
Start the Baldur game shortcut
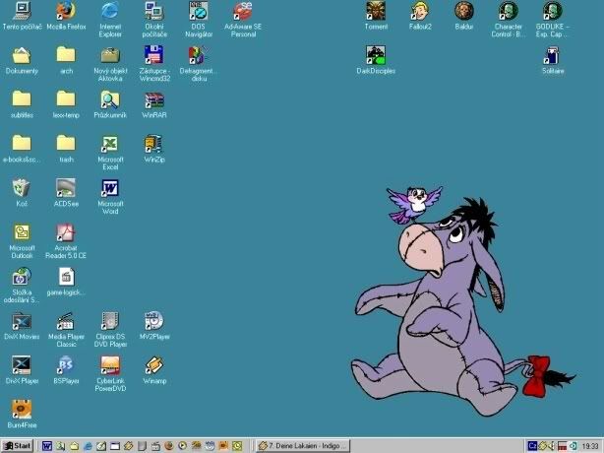[x=463, y=16]
